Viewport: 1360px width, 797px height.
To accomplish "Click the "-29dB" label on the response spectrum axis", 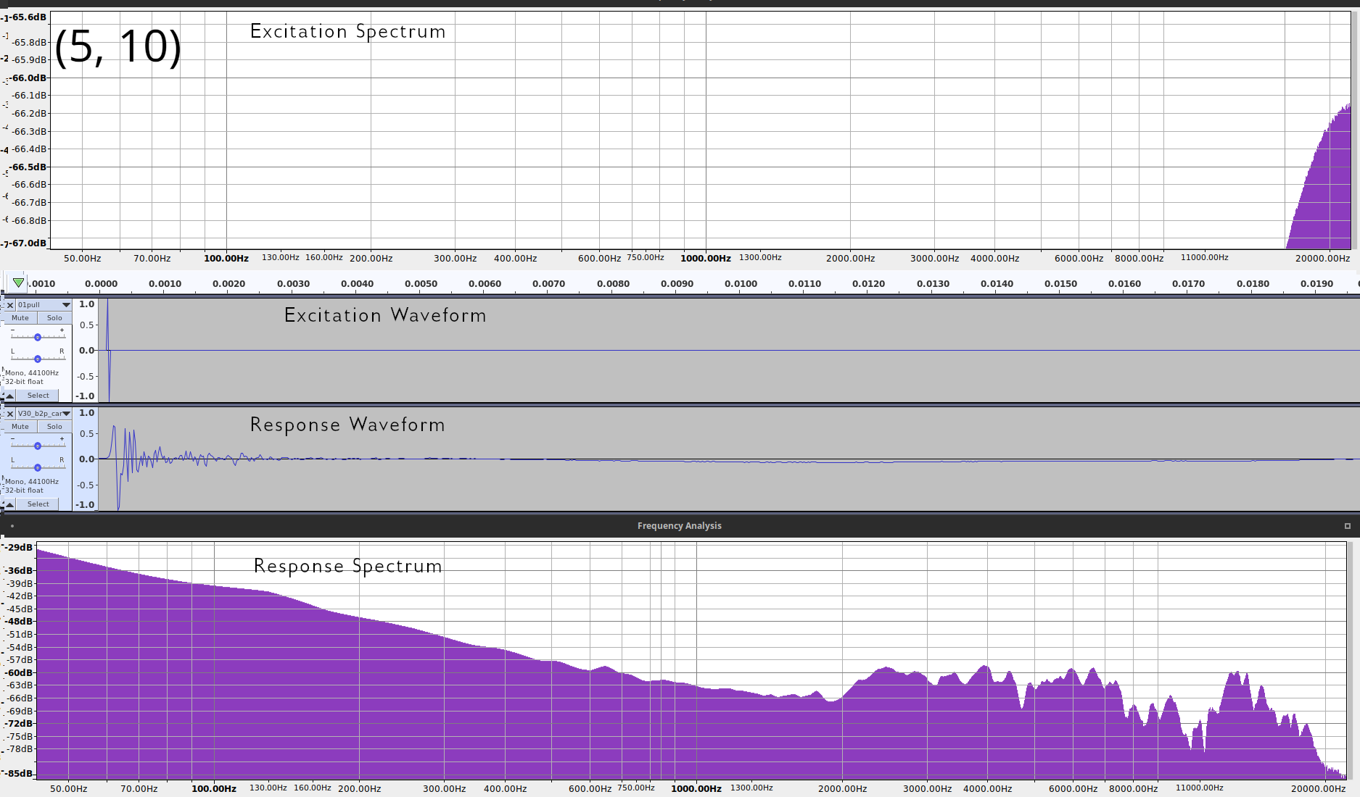I will [20, 547].
